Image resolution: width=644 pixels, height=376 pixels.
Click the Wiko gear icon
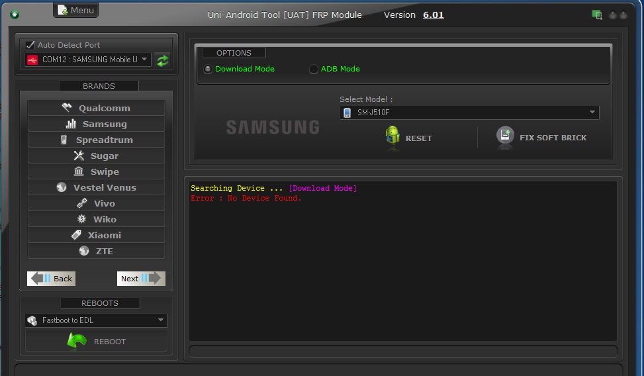(x=81, y=219)
